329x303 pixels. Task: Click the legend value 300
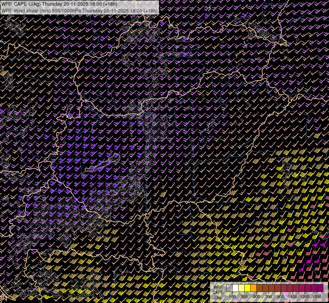click(244, 297)
